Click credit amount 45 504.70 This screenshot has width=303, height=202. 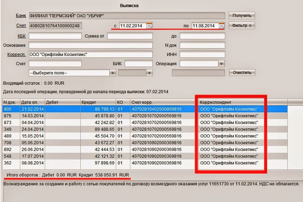coord(104,136)
